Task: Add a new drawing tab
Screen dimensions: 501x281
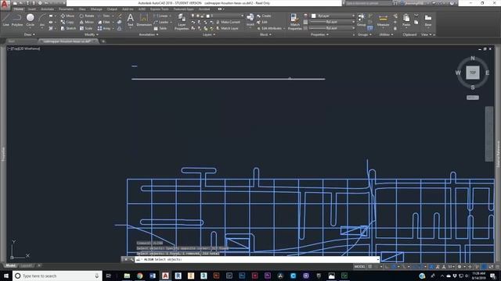Action: point(103,41)
